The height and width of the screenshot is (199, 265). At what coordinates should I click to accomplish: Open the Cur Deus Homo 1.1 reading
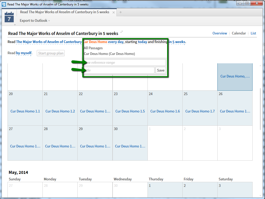click(x=25, y=111)
